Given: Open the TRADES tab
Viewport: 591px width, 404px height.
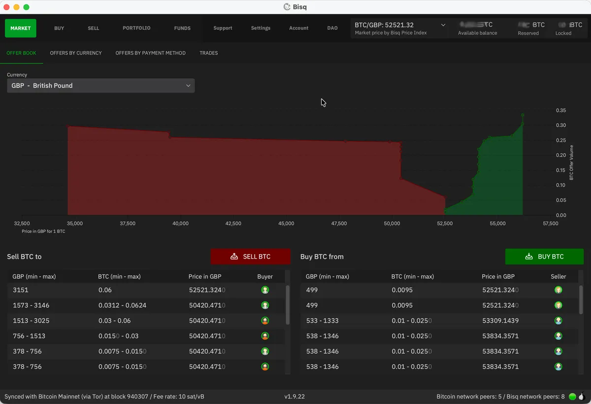Looking at the screenshot, I should point(208,53).
